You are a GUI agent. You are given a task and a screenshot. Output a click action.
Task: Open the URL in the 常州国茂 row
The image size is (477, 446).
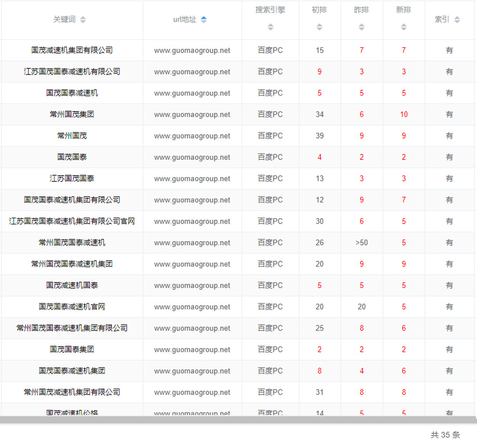pos(192,136)
